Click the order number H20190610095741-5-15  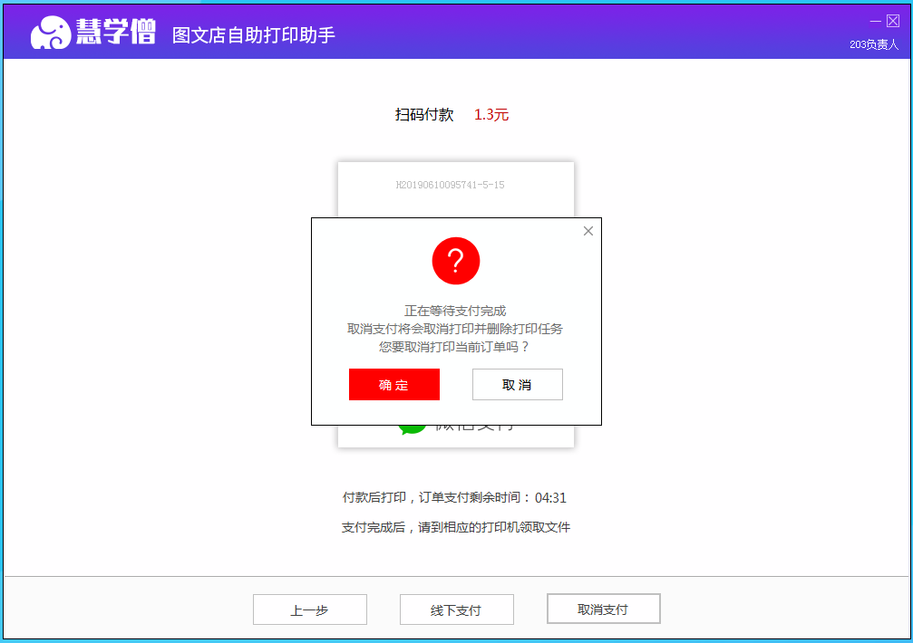(450, 185)
